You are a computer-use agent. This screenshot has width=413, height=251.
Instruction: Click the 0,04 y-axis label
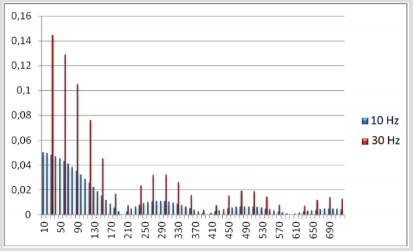(x=21, y=165)
